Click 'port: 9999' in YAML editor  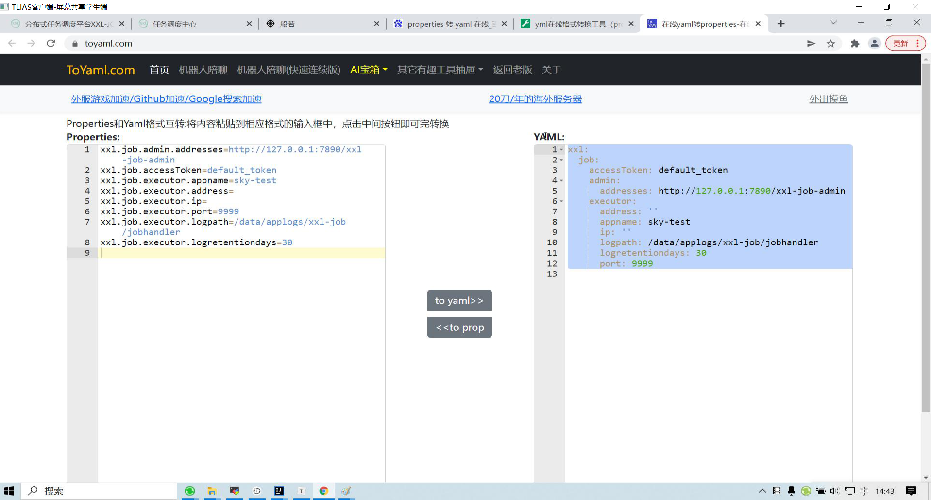(x=626, y=263)
